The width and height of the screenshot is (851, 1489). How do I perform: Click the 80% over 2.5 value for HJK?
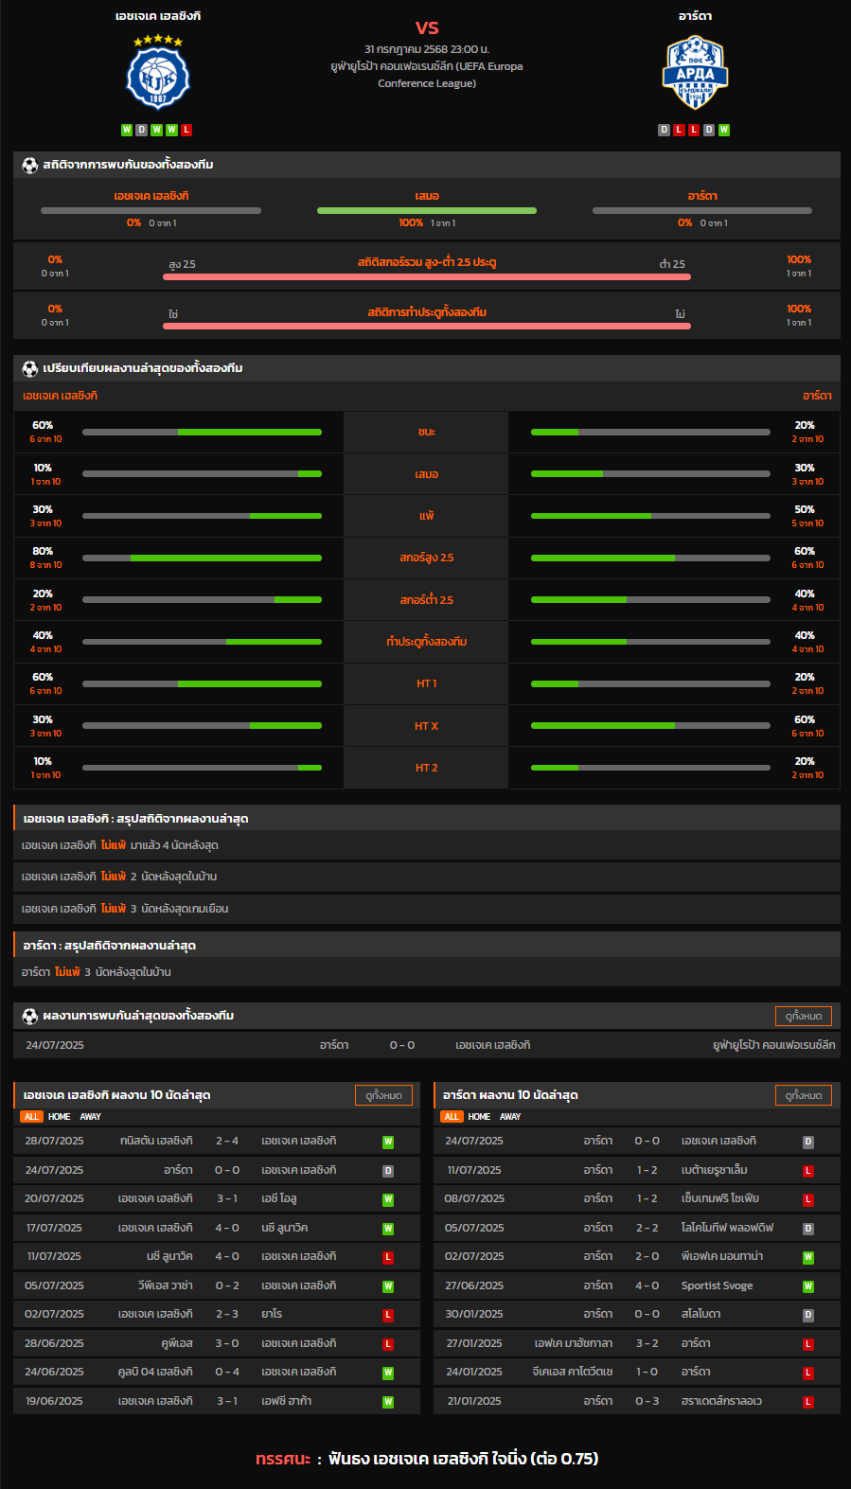click(43, 551)
